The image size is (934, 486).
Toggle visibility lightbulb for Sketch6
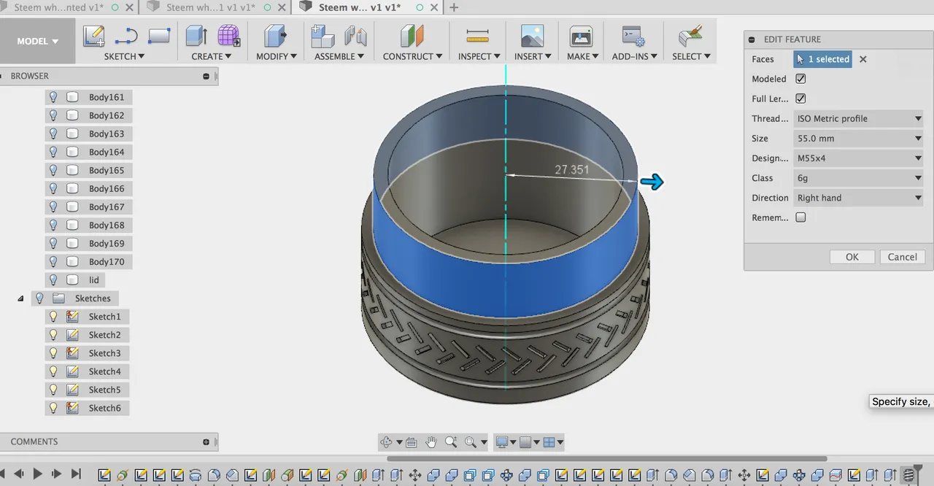point(53,407)
